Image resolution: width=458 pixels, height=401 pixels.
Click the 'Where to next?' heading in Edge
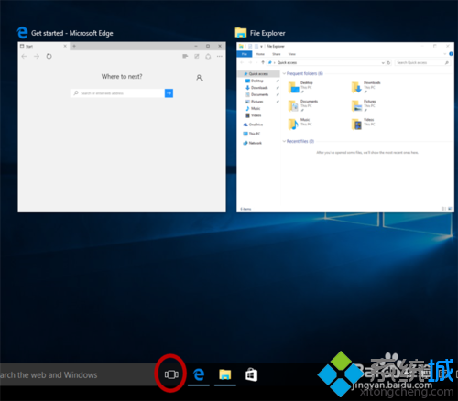122,77
